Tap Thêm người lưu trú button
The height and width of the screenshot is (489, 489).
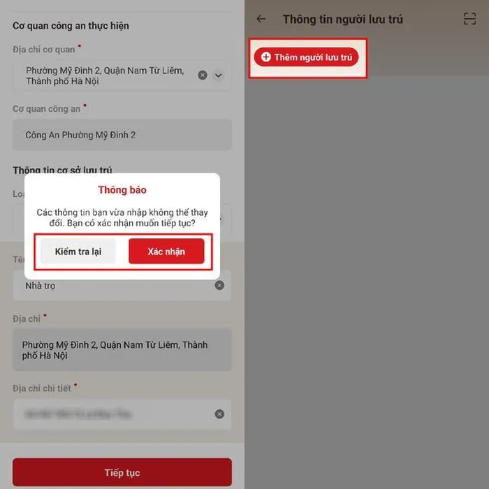(x=306, y=57)
